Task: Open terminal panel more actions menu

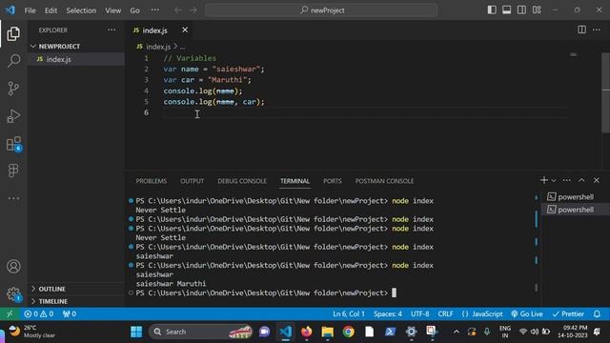Action: pos(566,180)
